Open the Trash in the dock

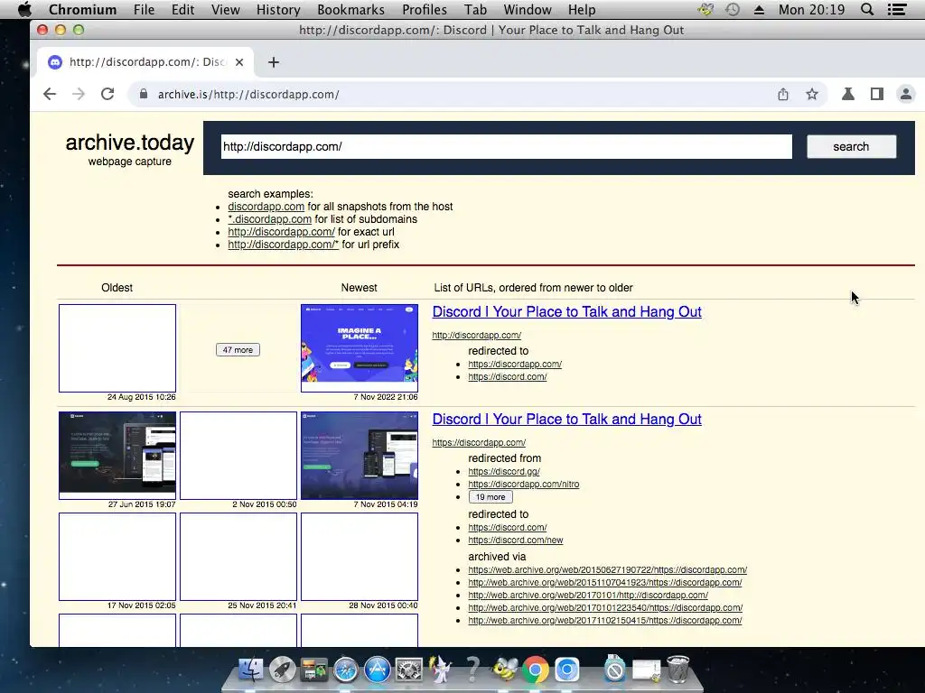point(678,669)
